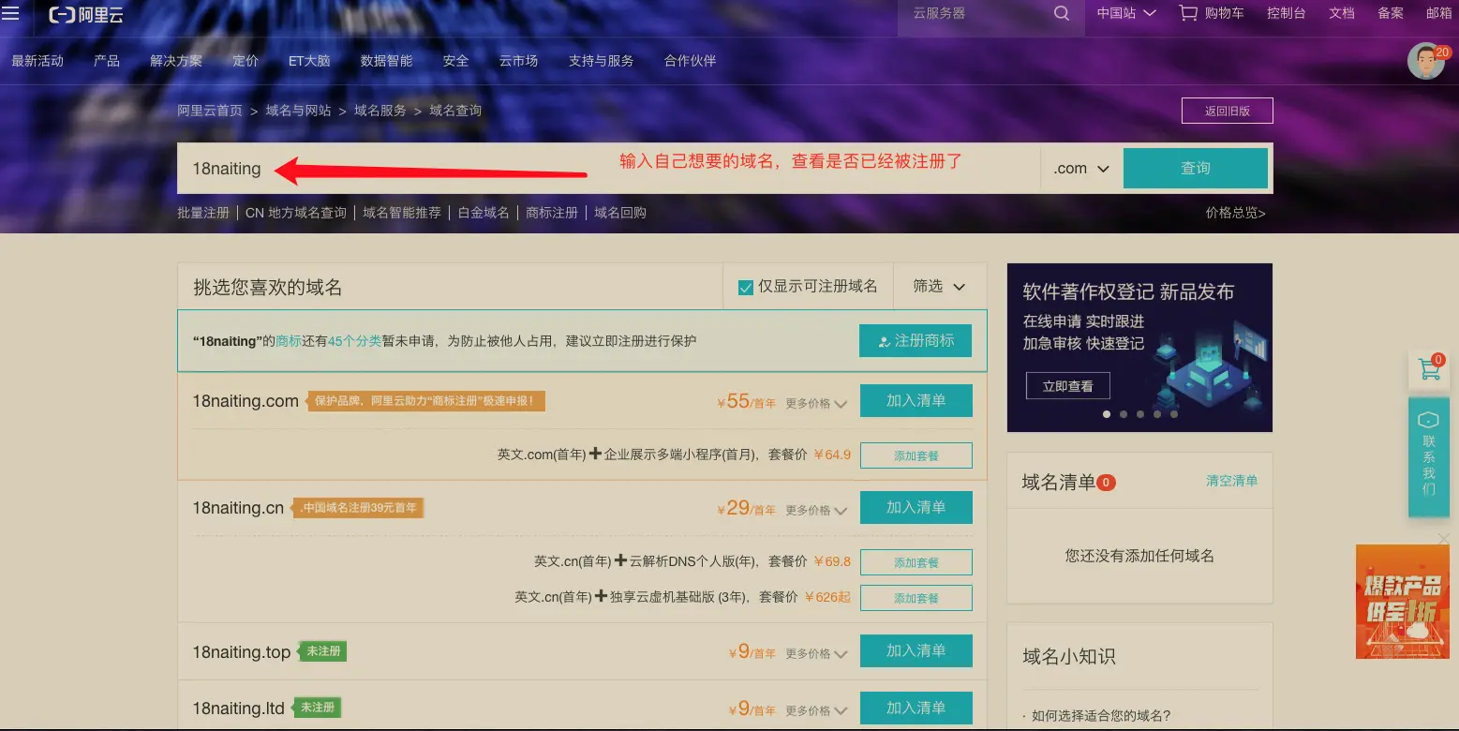Open the 软件著作权登记 banner
The height and width of the screenshot is (731, 1459).
pyautogui.click(x=1139, y=347)
